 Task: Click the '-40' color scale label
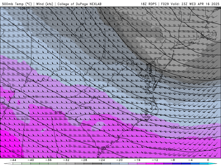(31, 160)
